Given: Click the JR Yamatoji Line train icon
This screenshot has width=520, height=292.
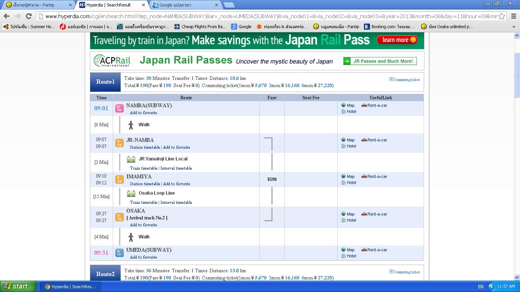Looking at the screenshot, I should pyautogui.click(x=131, y=159).
